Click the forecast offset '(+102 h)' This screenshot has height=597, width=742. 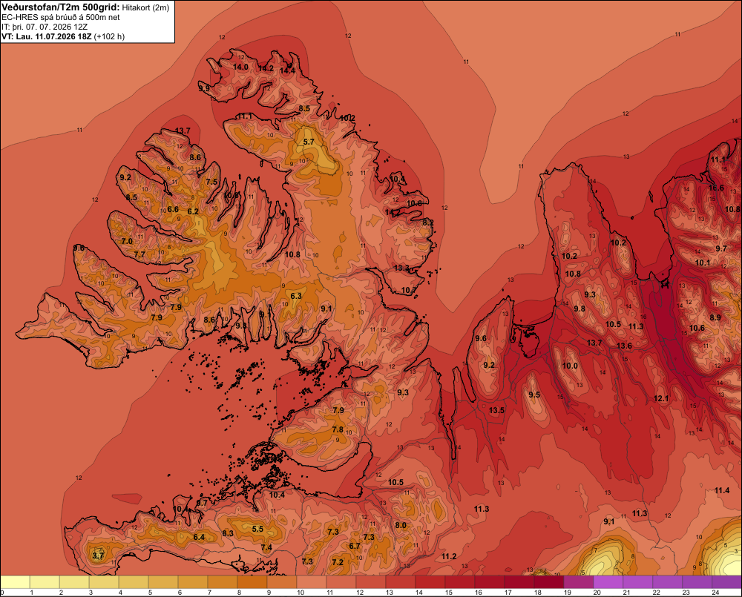point(110,36)
